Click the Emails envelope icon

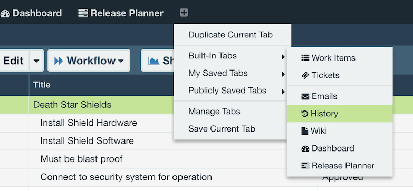[305, 96]
